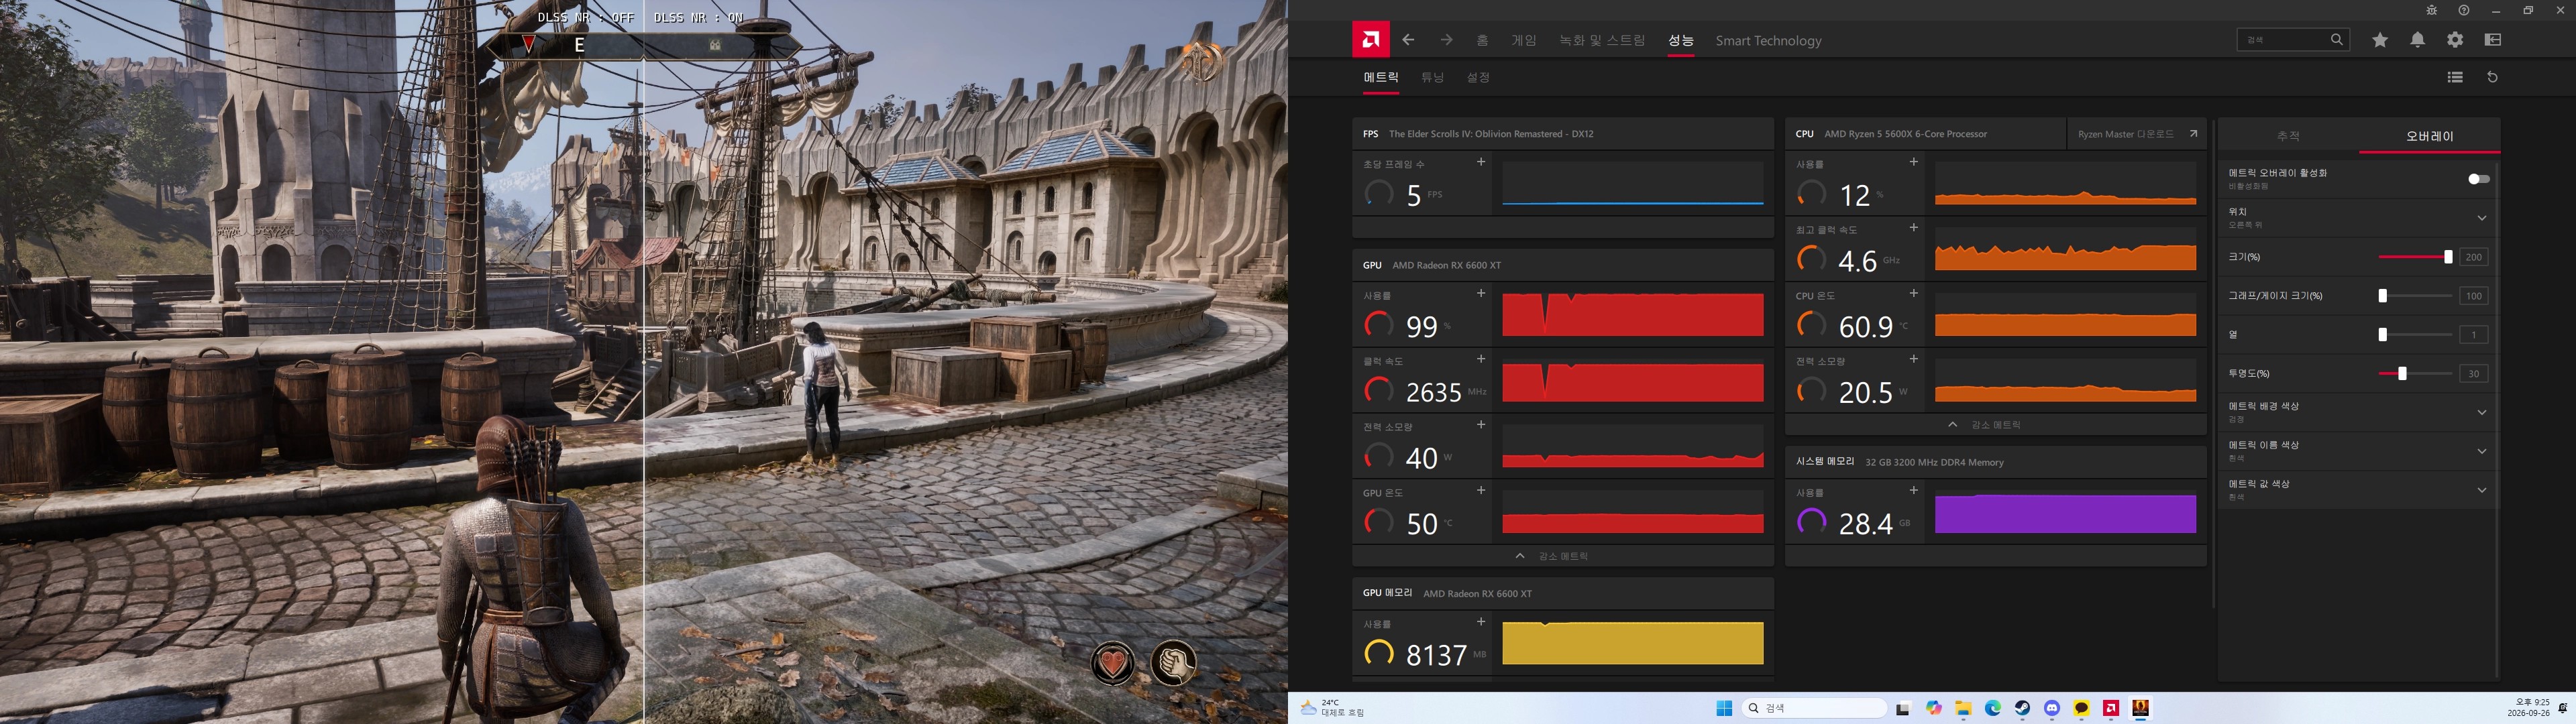Open the notifications bell icon
The image size is (2576, 724).
pos(2417,40)
